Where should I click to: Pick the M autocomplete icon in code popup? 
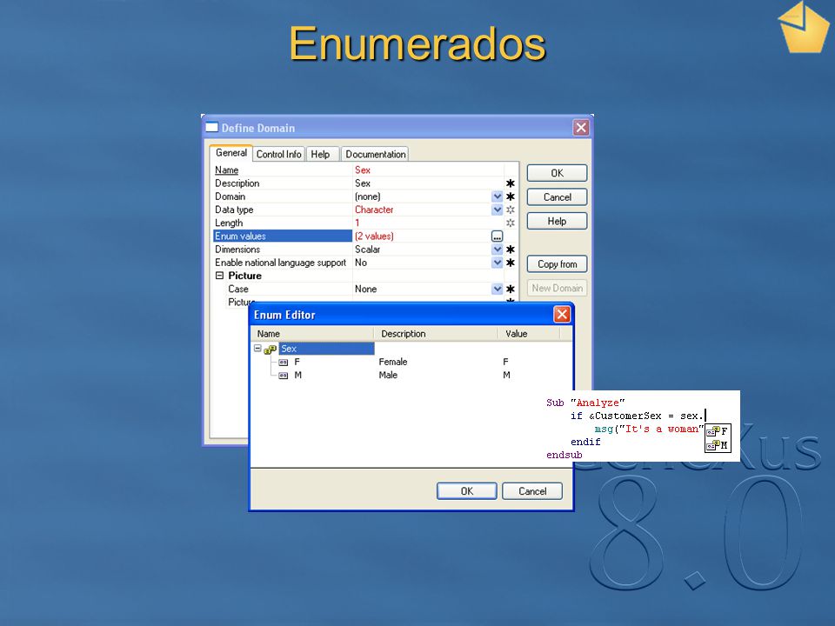[x=713, y=445]
